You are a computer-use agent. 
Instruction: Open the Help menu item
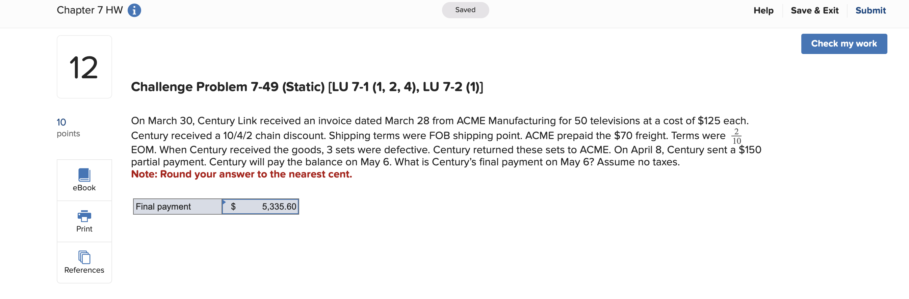[763, 10]
